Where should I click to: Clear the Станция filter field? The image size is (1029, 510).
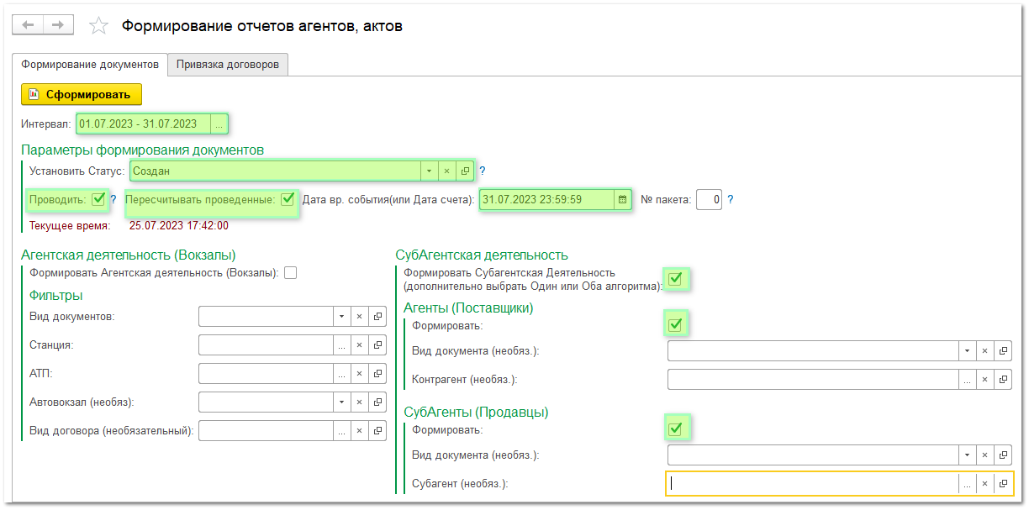pyautogui.click(x=359, y=345)
